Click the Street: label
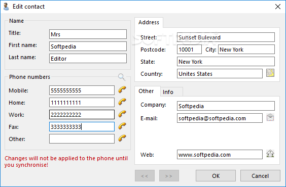Image resolution: width=286 pixels, height=187 pixels. pyautogui.click(x=149, y=37)
